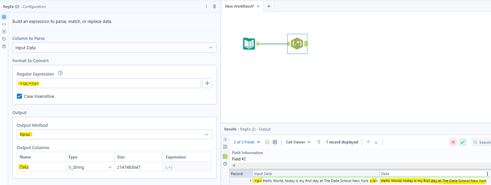
Task: Open the XML view code icon
Action: tap(4, 24)
